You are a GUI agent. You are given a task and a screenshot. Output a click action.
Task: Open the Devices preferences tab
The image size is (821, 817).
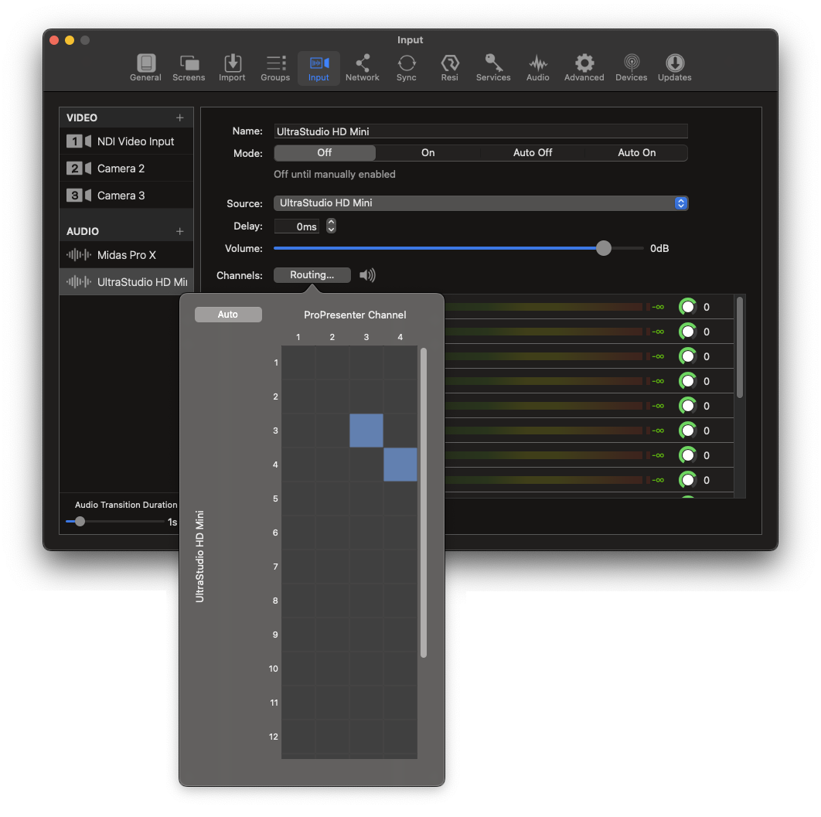coord(631,68)
